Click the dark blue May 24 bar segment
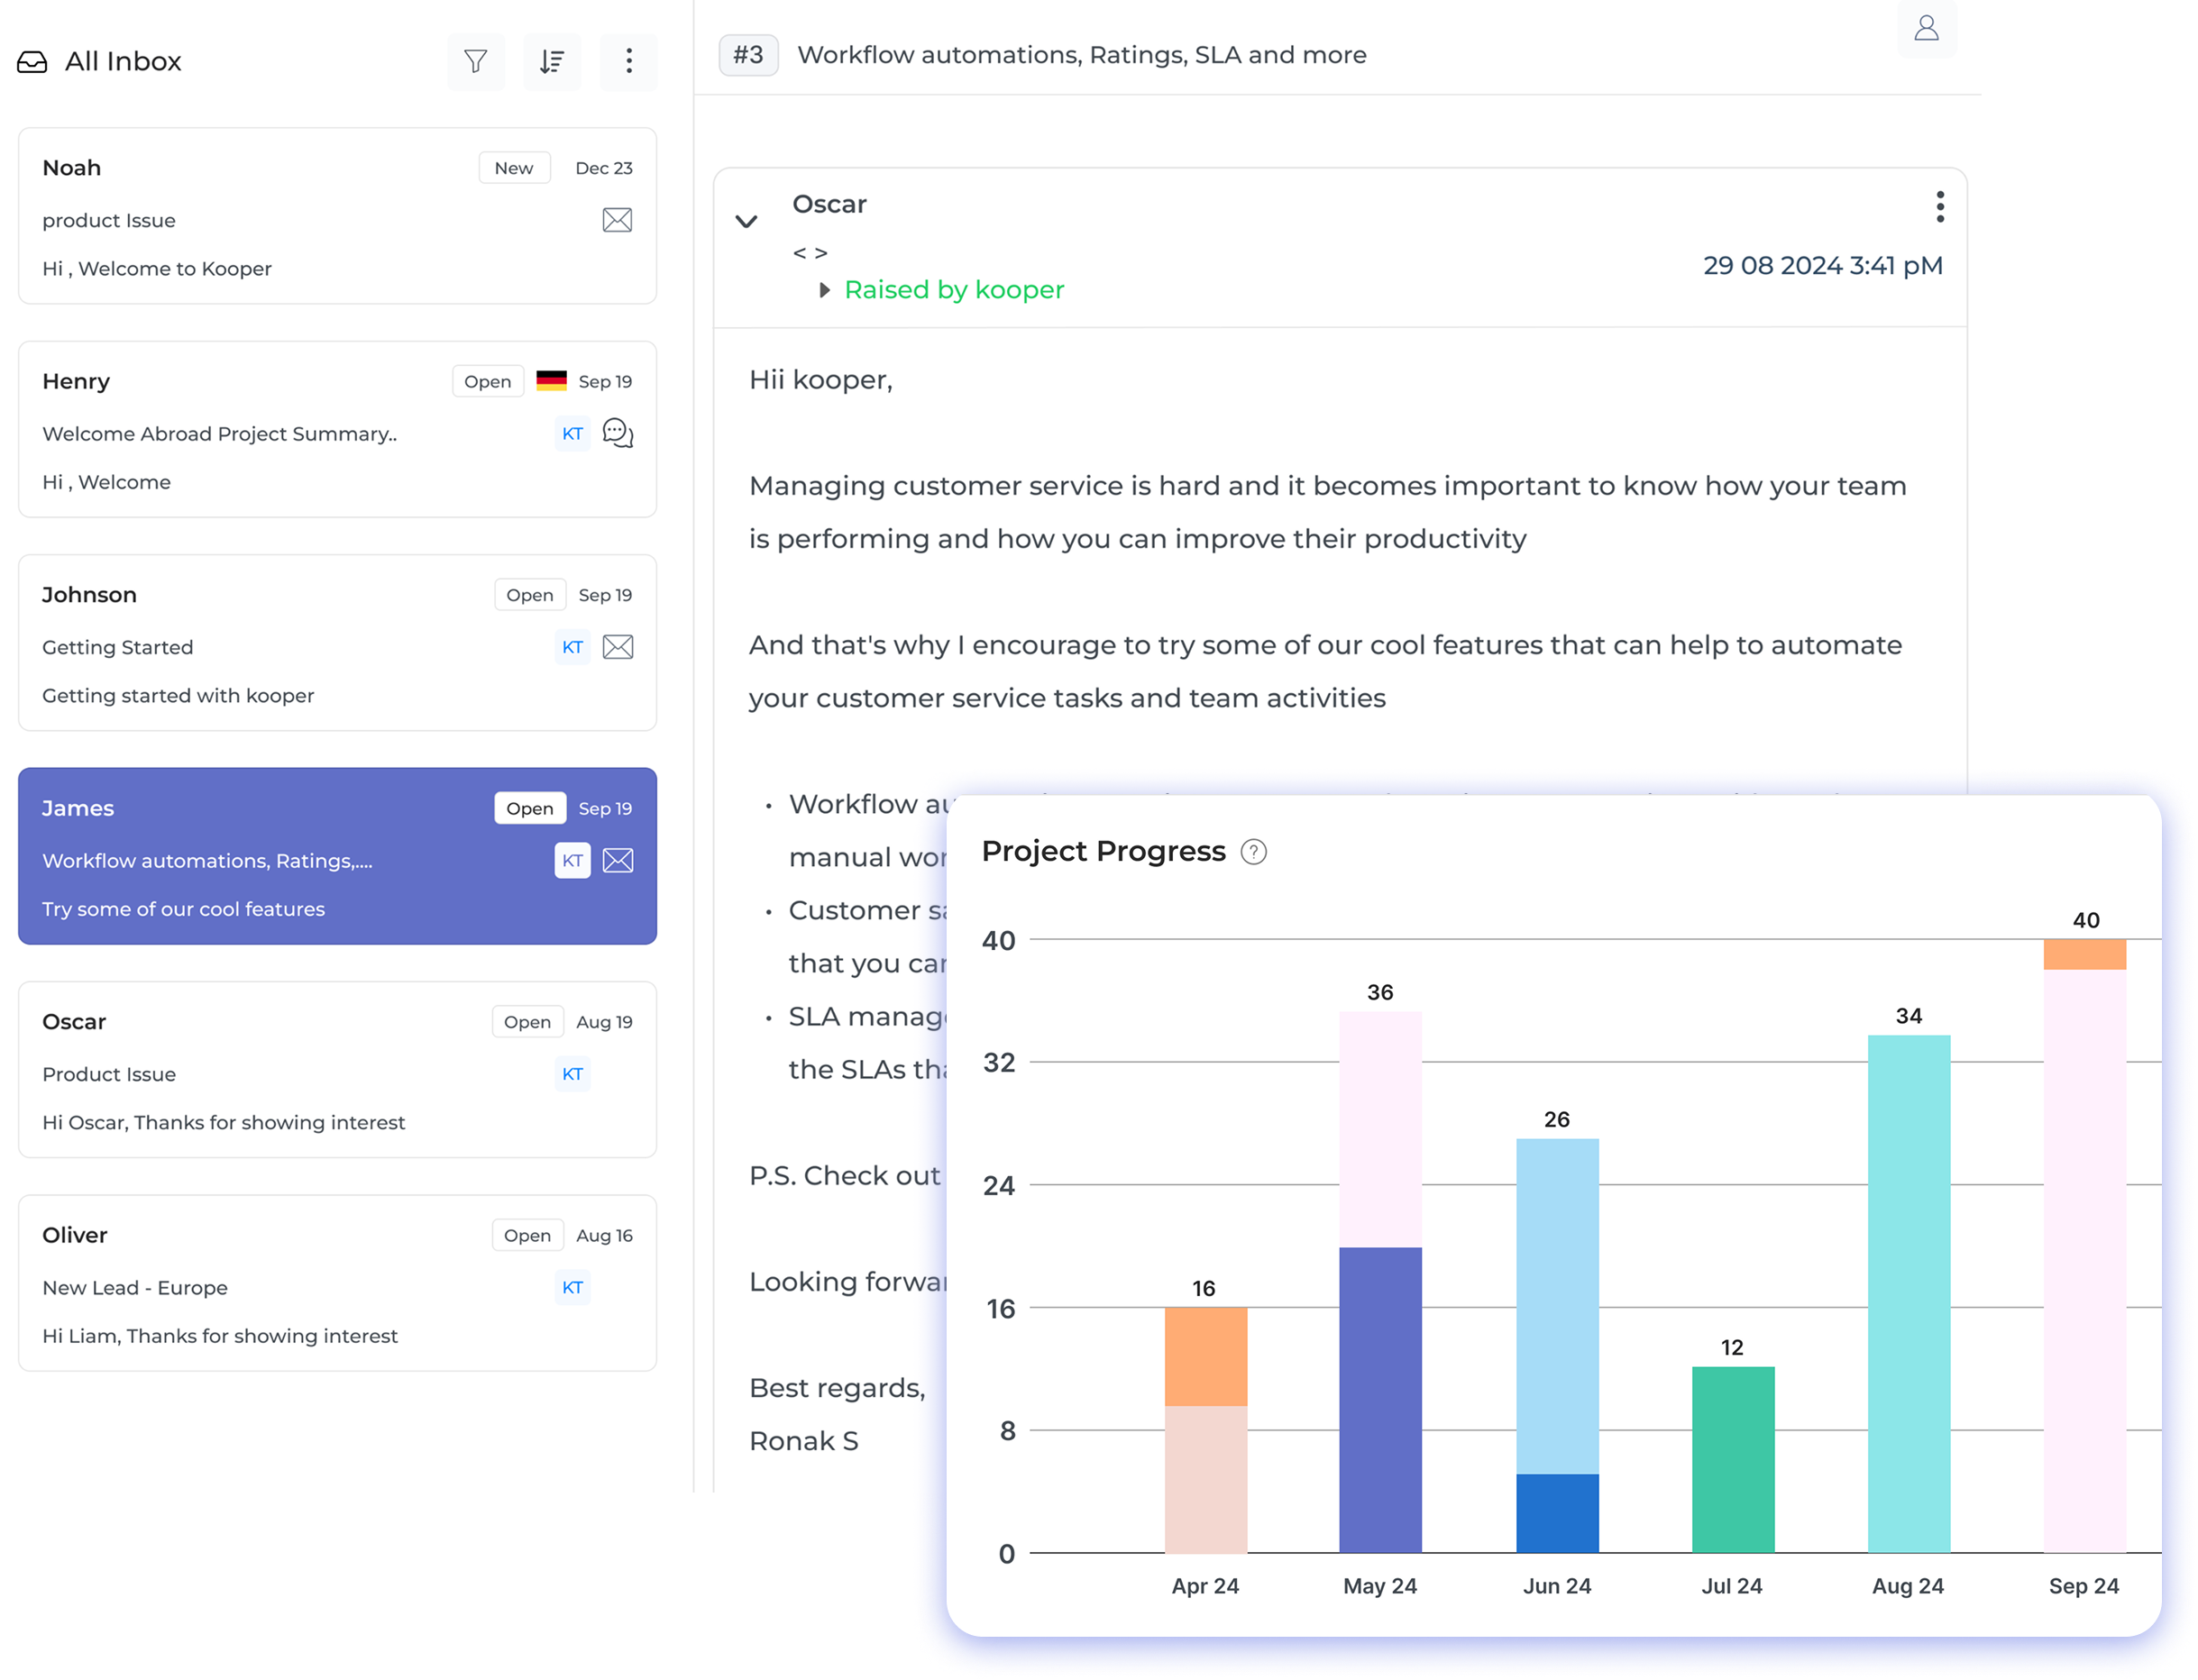Screen dimensions: 2198x1680 tap(1379, 1398)
